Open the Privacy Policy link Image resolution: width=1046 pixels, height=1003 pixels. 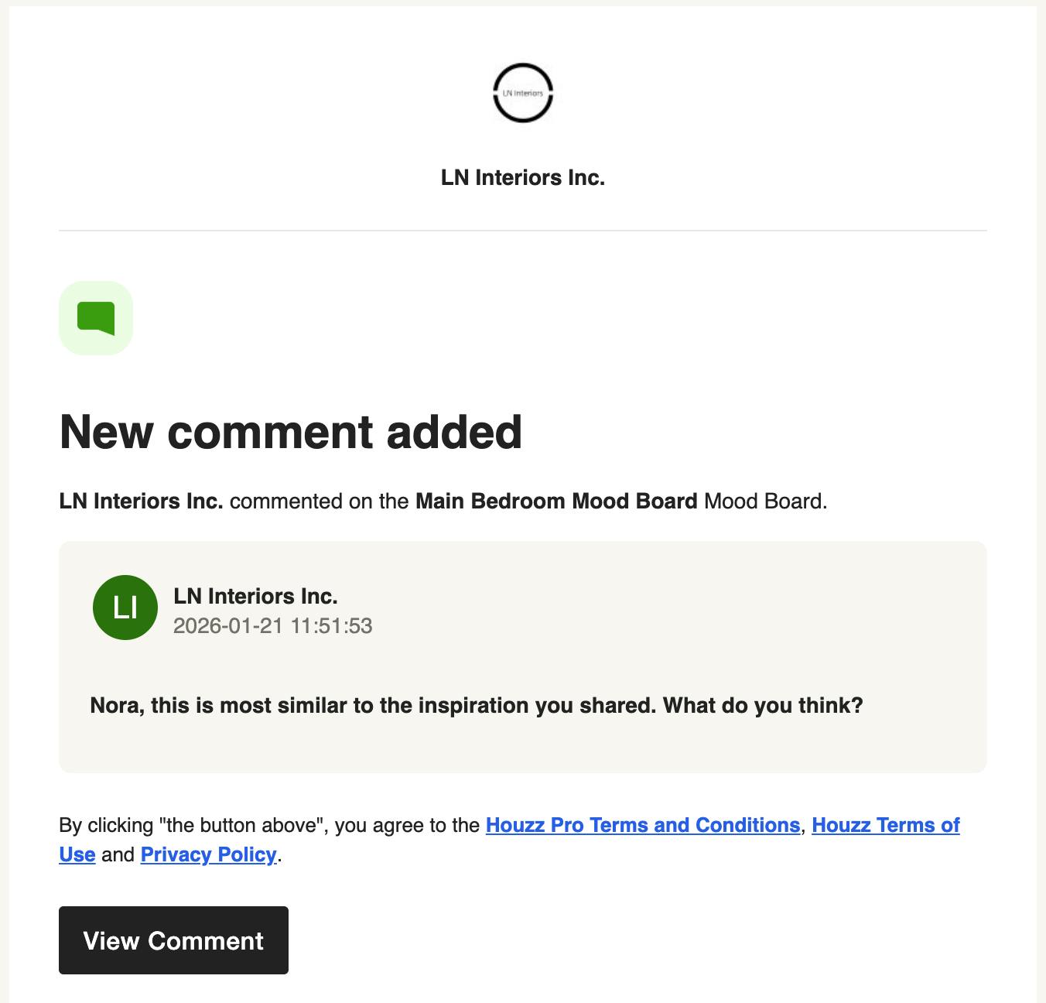tap(208, 854)
